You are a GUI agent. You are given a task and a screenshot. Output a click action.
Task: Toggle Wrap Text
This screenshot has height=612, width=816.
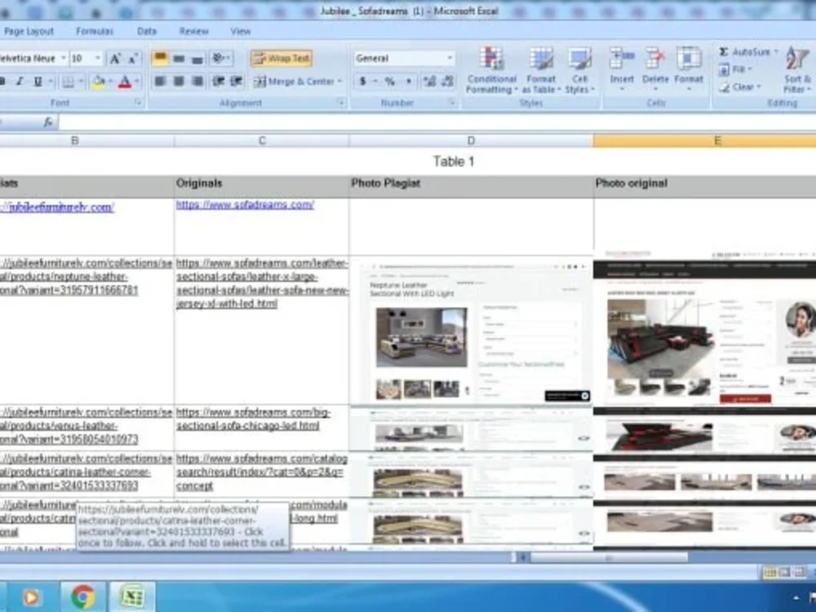coord(282,58)
